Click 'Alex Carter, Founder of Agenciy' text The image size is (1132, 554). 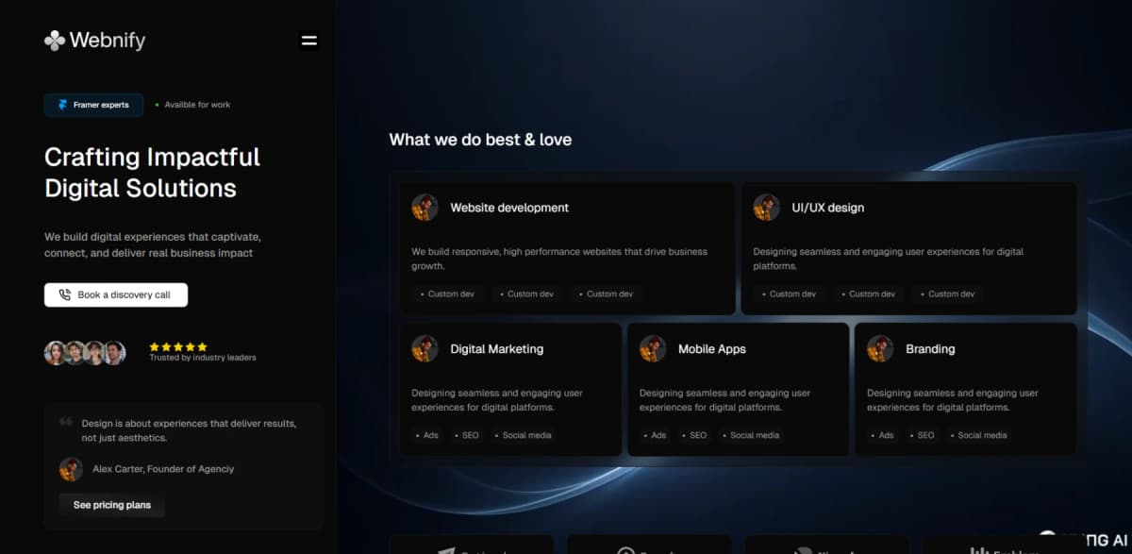163,469
